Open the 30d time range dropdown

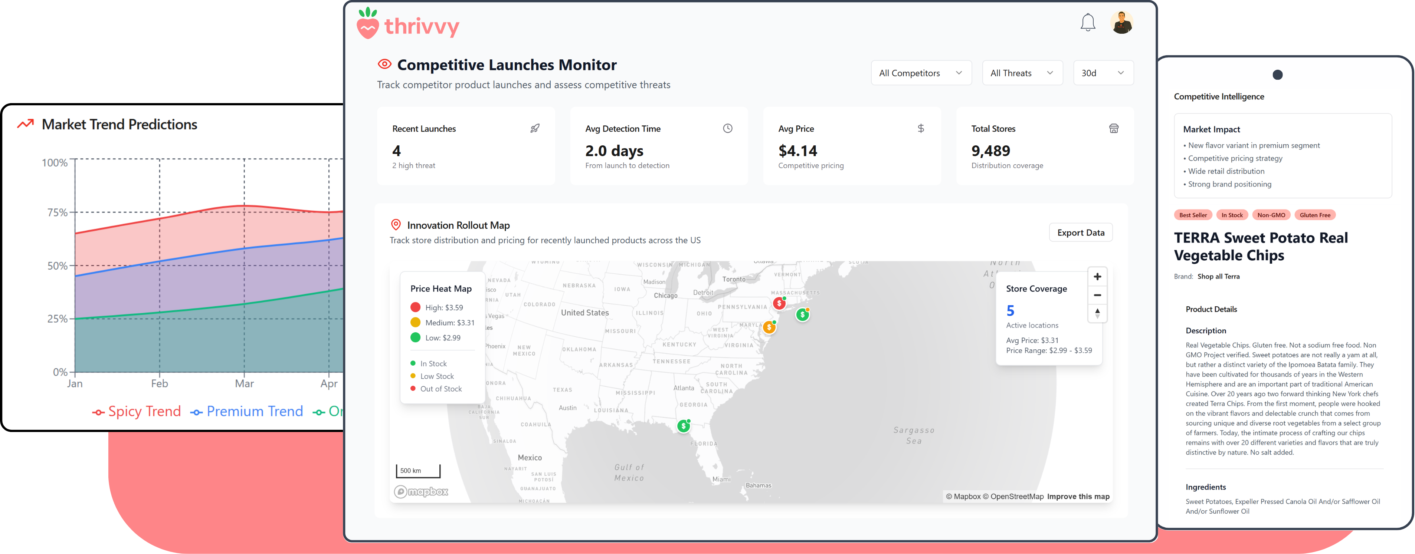pos(1103,73)
